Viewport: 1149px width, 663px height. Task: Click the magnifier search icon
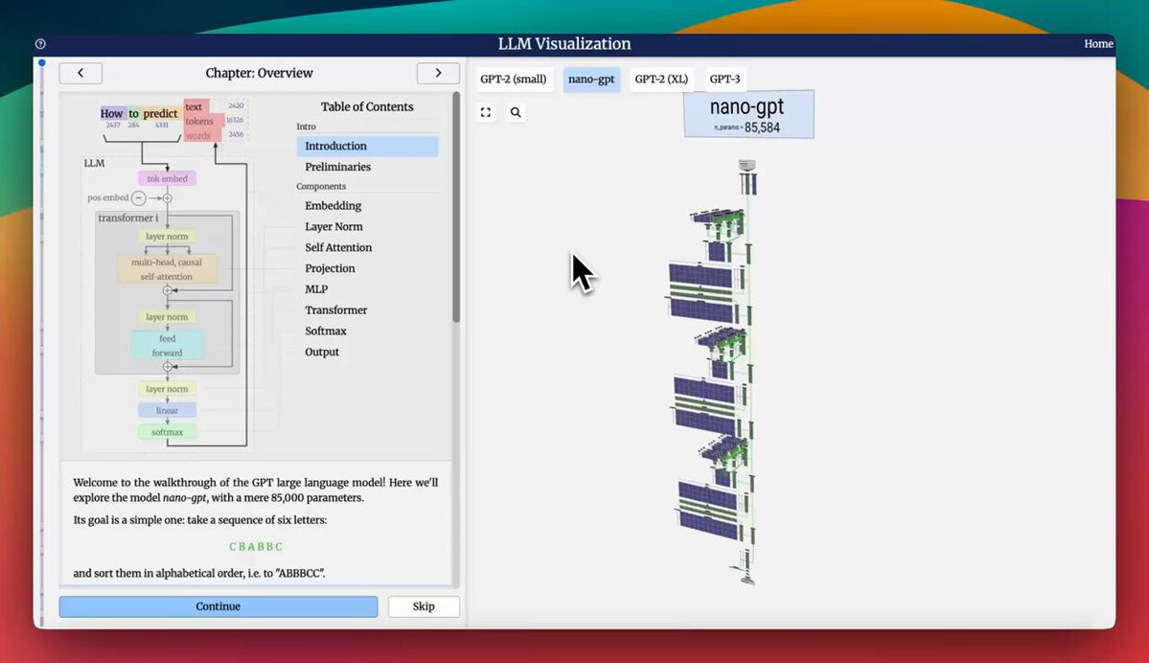(516, 112)
